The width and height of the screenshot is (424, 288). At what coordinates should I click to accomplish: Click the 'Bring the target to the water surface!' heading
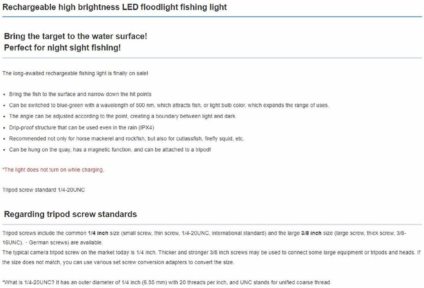tap(75, 36)
